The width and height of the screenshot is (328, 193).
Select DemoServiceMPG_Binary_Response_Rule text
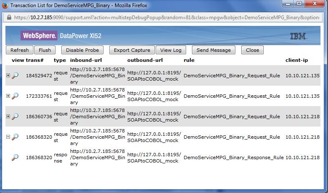point(234,157)
